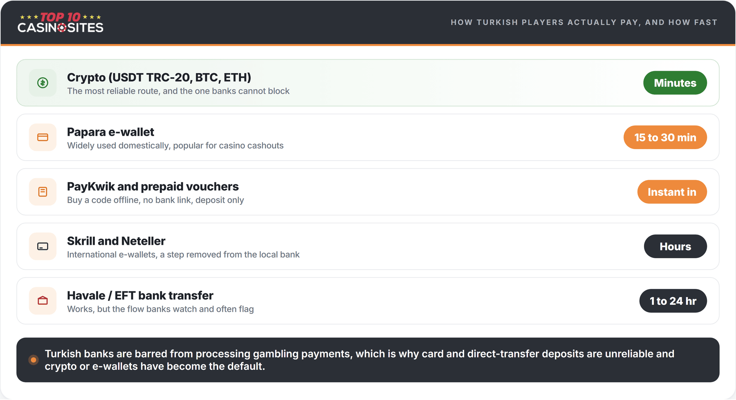The width and height of the screenshot is (736, 400).
Task: Click the Skrill and Neteller wallet icon
Action: pyautogui.click(x=43, y=246)
